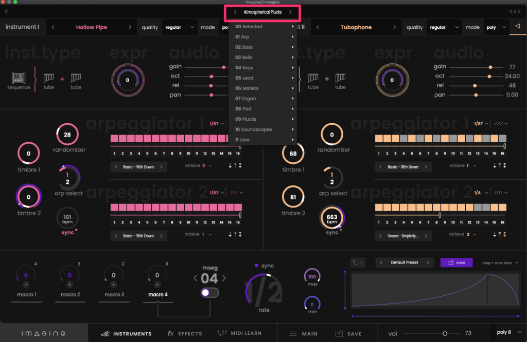Go to next preset after Atmospherical Plucks

pyautogui.click(x=290, y=12)
